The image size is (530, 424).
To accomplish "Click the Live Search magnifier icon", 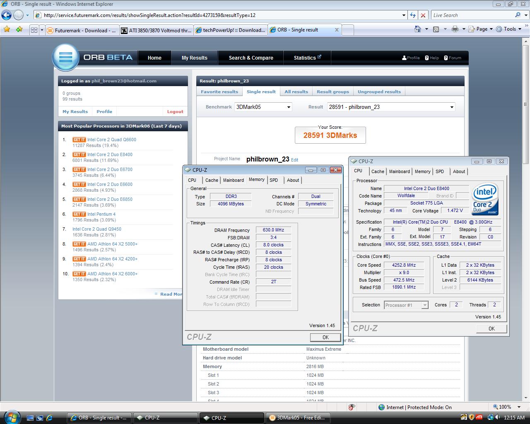I will pos(518,15).
